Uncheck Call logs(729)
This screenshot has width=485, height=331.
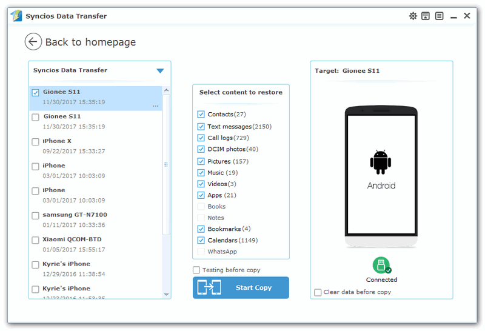[x=201, y=138]
